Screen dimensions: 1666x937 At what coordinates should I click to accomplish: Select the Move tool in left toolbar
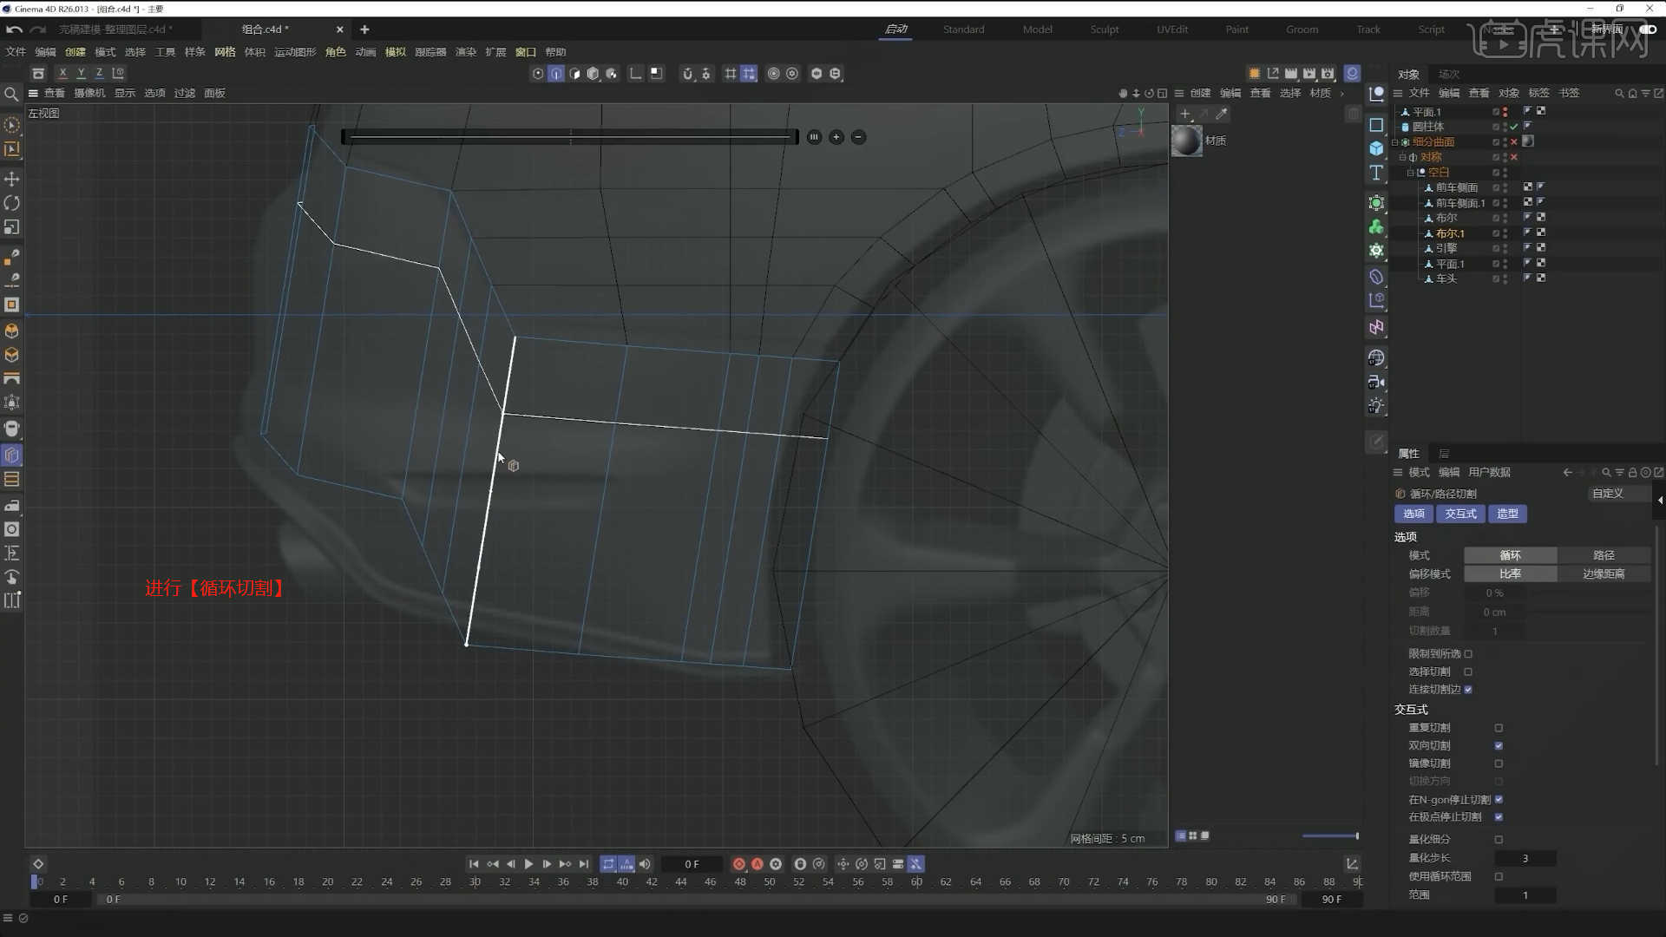click(12, 179)
